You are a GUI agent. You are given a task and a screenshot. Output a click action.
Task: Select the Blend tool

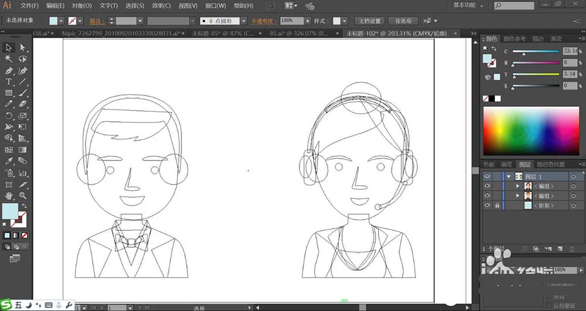click(23, 161)
